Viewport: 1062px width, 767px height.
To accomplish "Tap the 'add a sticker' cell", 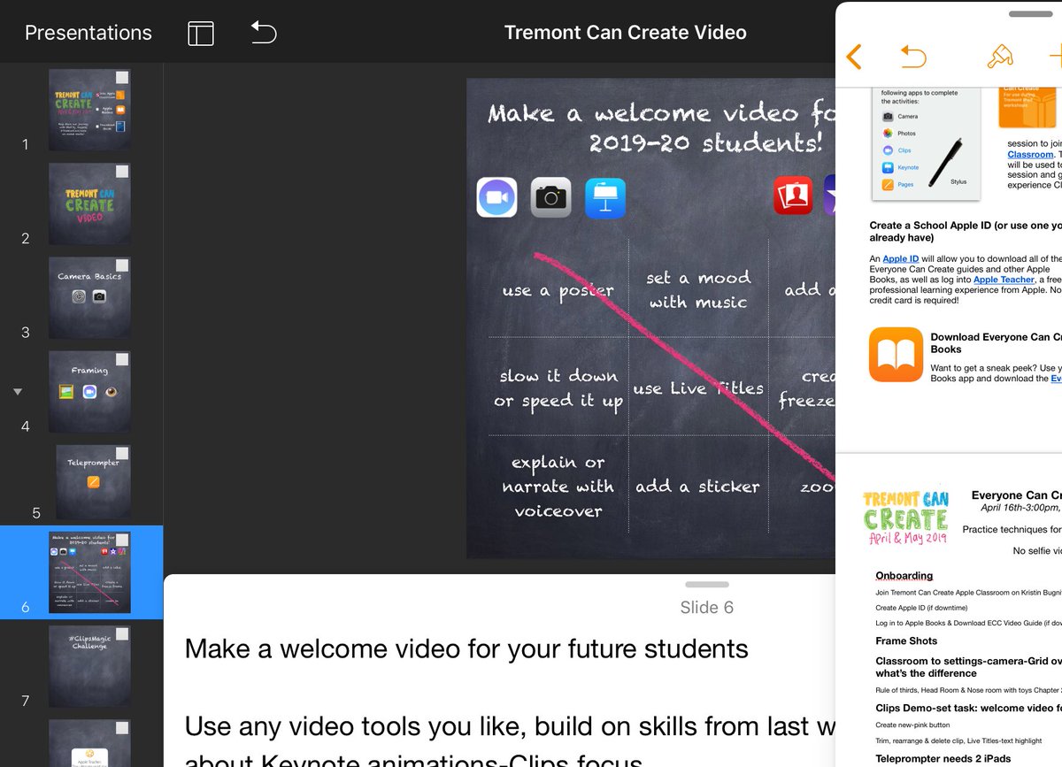I will click(x=698, y=486).
